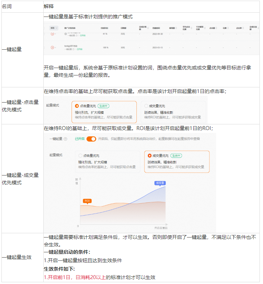This screenshot has height=284, width=263.
Task: Toggle off the 一键起量 orange switch
Action: pos(91,139)
